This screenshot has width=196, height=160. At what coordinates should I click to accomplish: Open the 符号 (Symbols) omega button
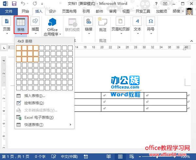click(x=151, y=26)
